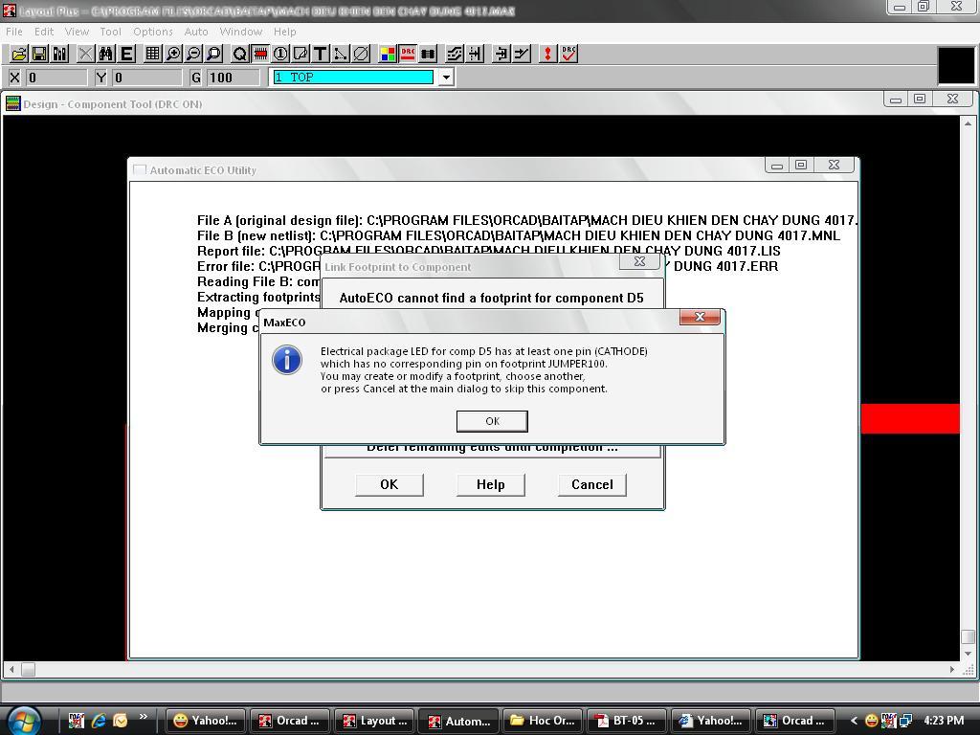Click the Find binoculars icon
The image size is (980, 735).
(x=105, y=54)
